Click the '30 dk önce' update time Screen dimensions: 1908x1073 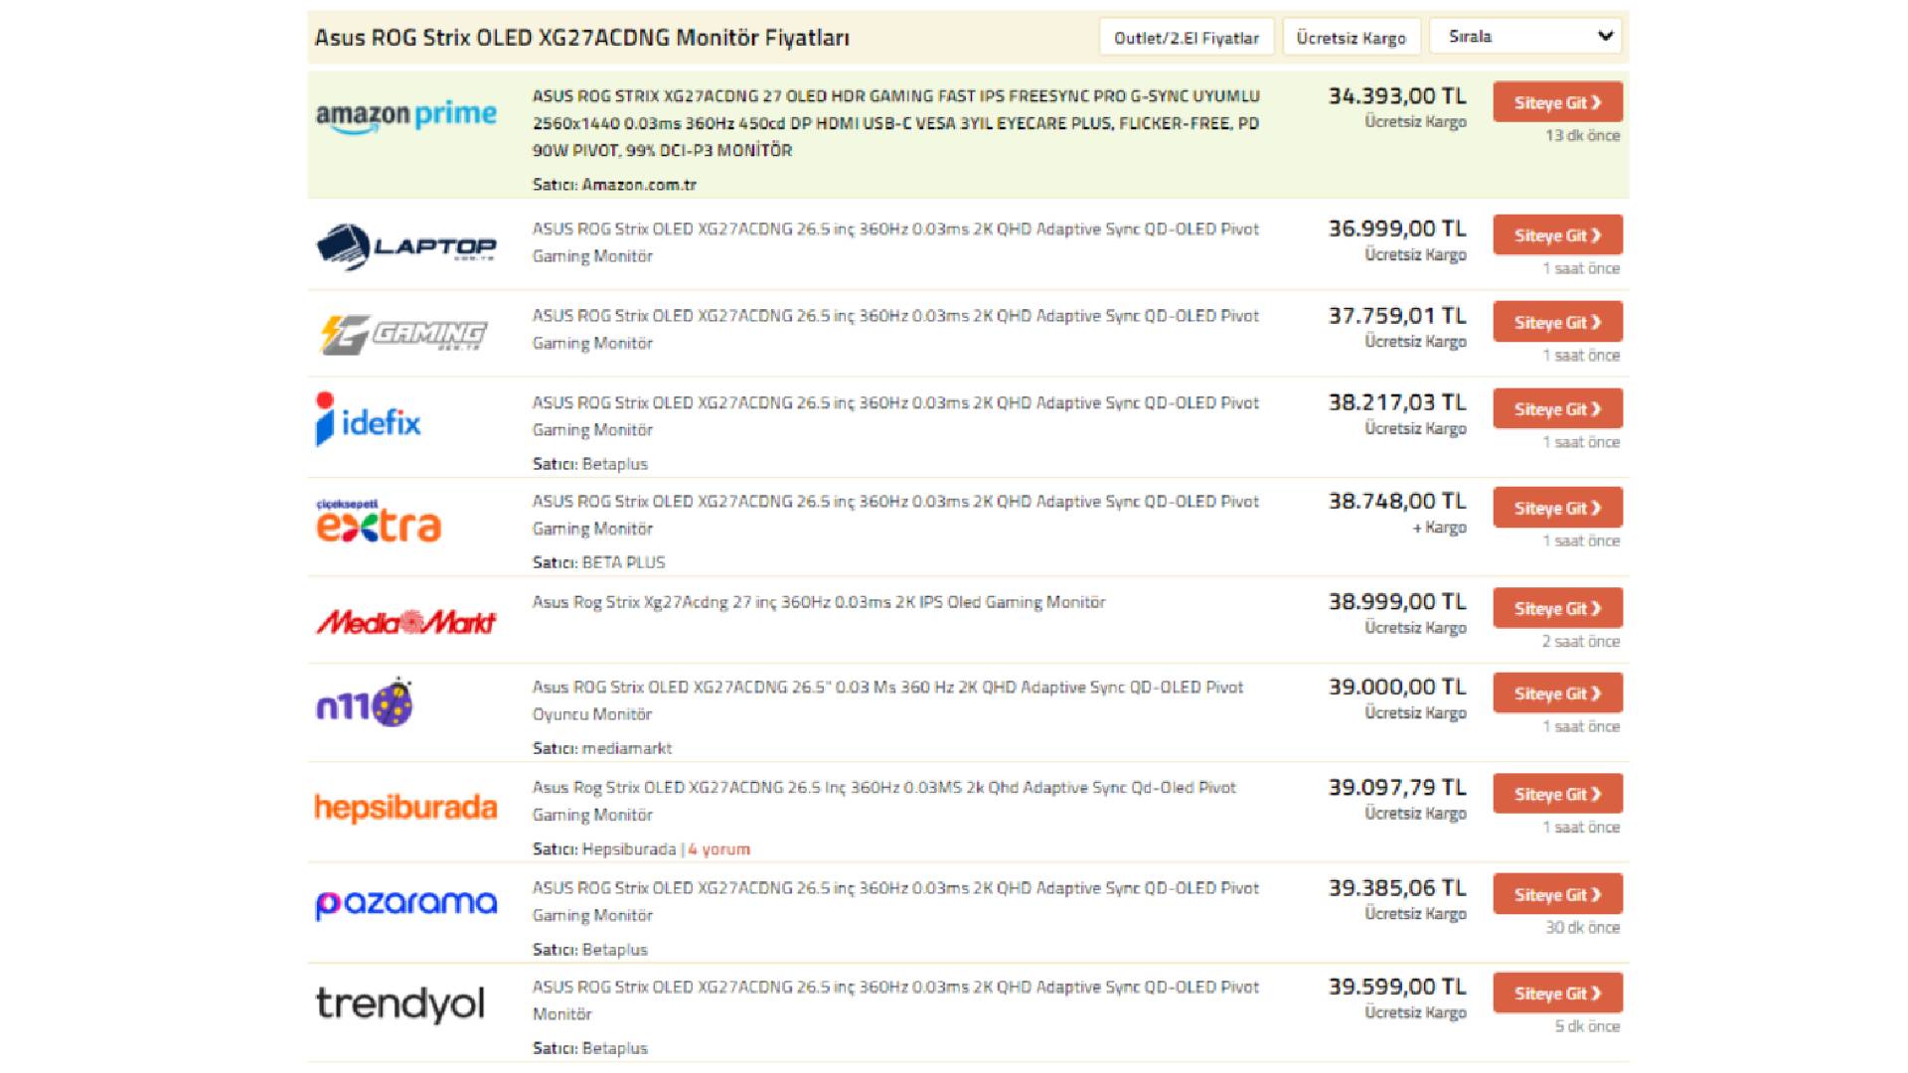point(1582,927)
